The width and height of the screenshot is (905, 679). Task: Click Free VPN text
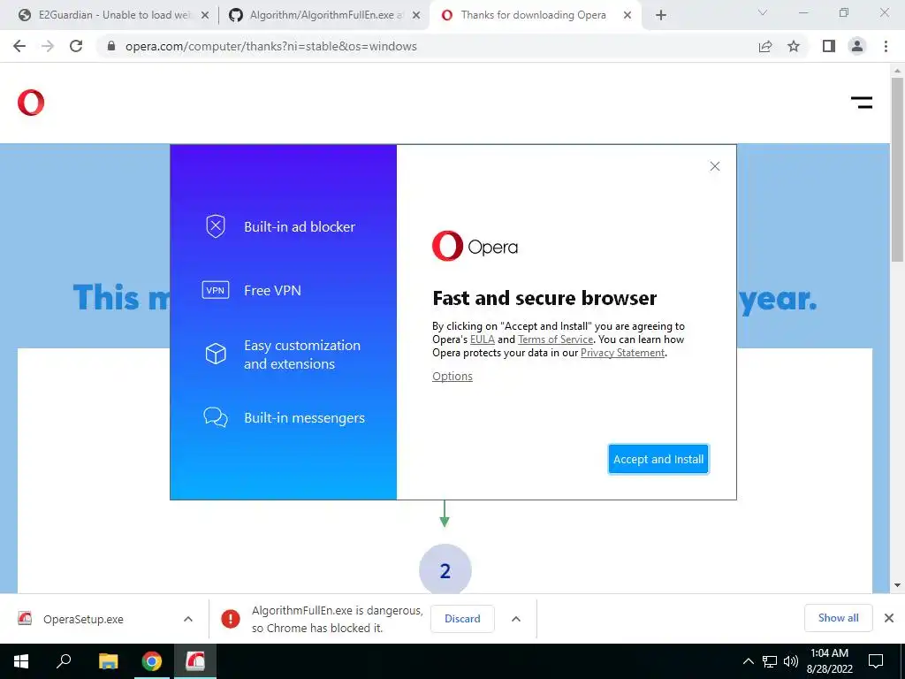272,290
